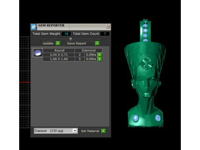200x150 pixels.
Task: Click green arrow for 2.04 X 2.71 row
Action: (x=100, y=55)
